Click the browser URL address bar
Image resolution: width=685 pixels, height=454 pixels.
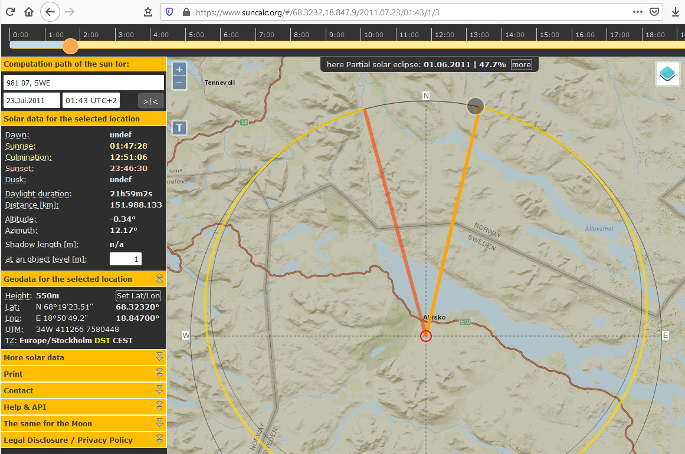pyautogui.click(x=411, y=12)
